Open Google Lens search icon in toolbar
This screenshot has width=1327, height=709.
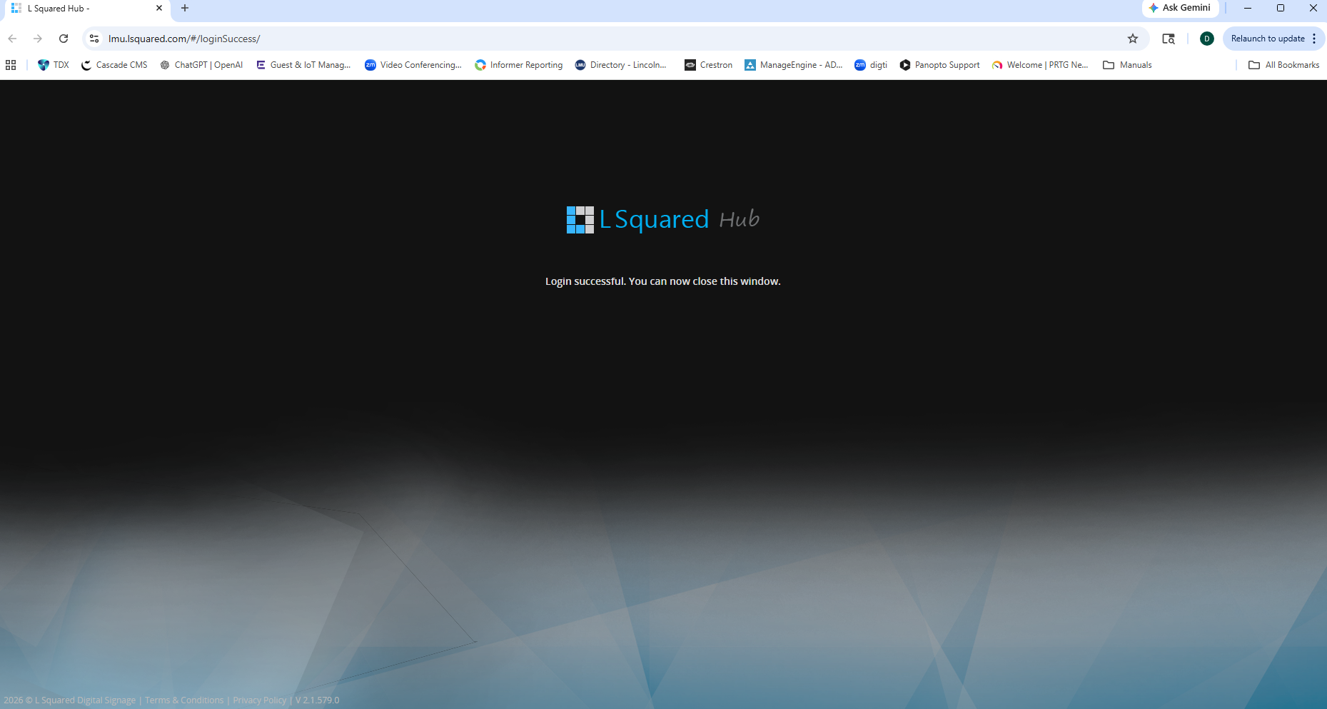(x=1169, y=39)
